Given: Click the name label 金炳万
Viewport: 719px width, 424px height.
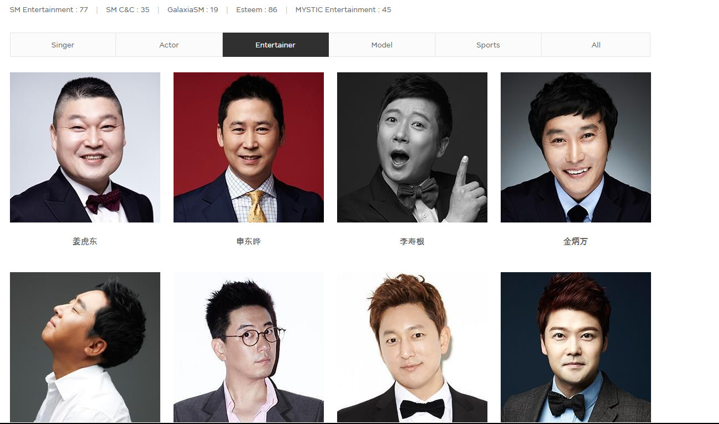Looking at the screenshot, I should [575, 242].
